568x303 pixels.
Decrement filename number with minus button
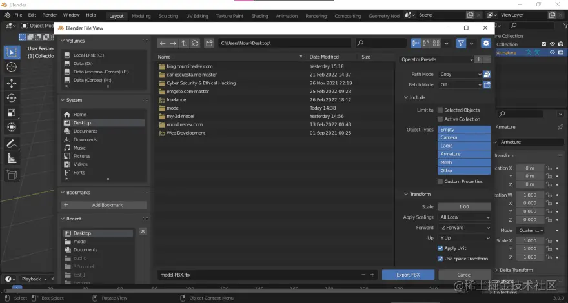point(363,275)
